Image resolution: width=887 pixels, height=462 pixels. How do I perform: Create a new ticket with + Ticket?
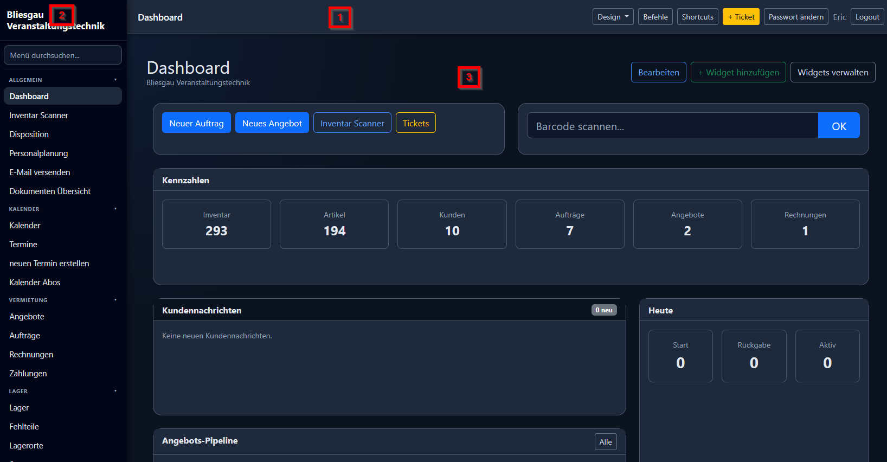(x=741, y=17)
